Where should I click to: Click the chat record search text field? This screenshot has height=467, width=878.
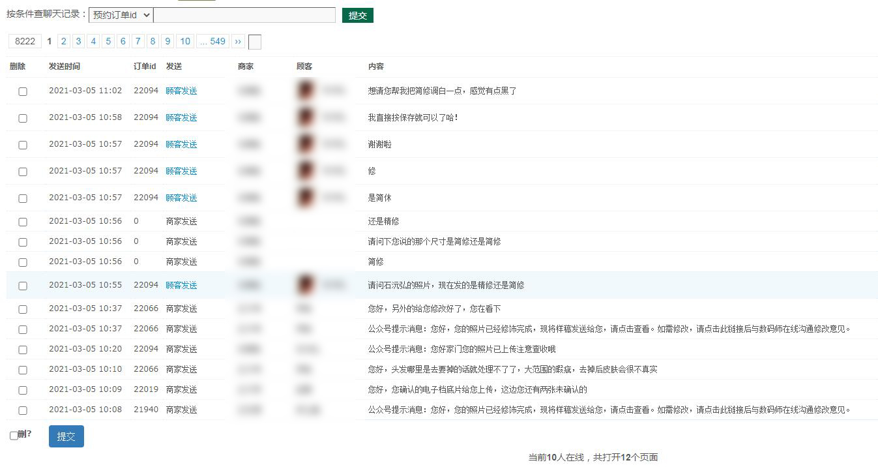244,15
